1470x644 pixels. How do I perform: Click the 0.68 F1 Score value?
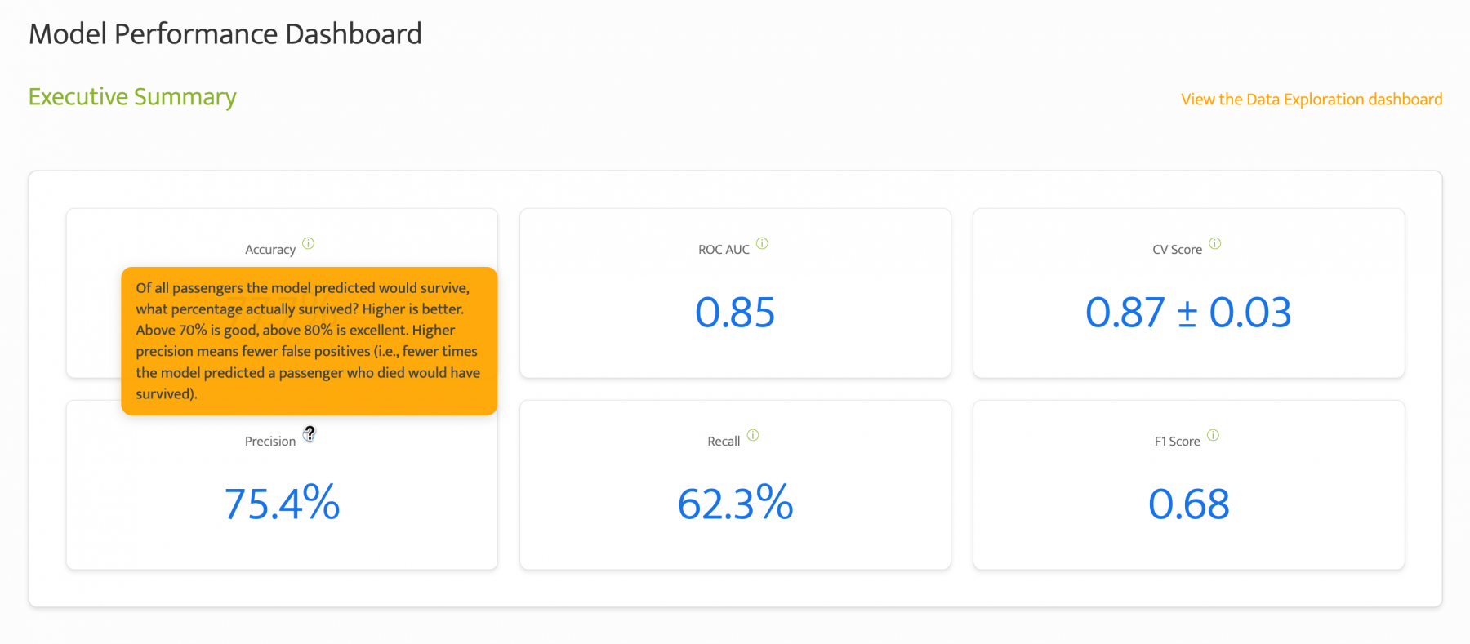[1189, 504]
